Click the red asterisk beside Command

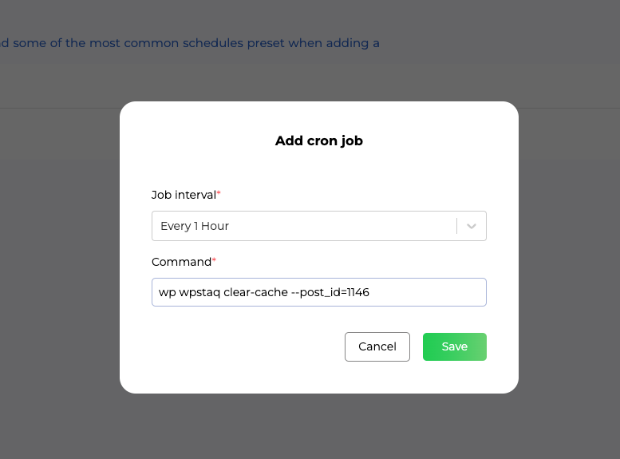coord(214,261)
